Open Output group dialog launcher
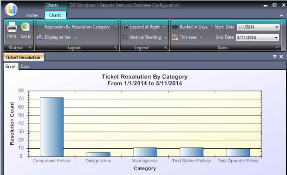This screenshot has width=287, height=175. click(30, 48)
